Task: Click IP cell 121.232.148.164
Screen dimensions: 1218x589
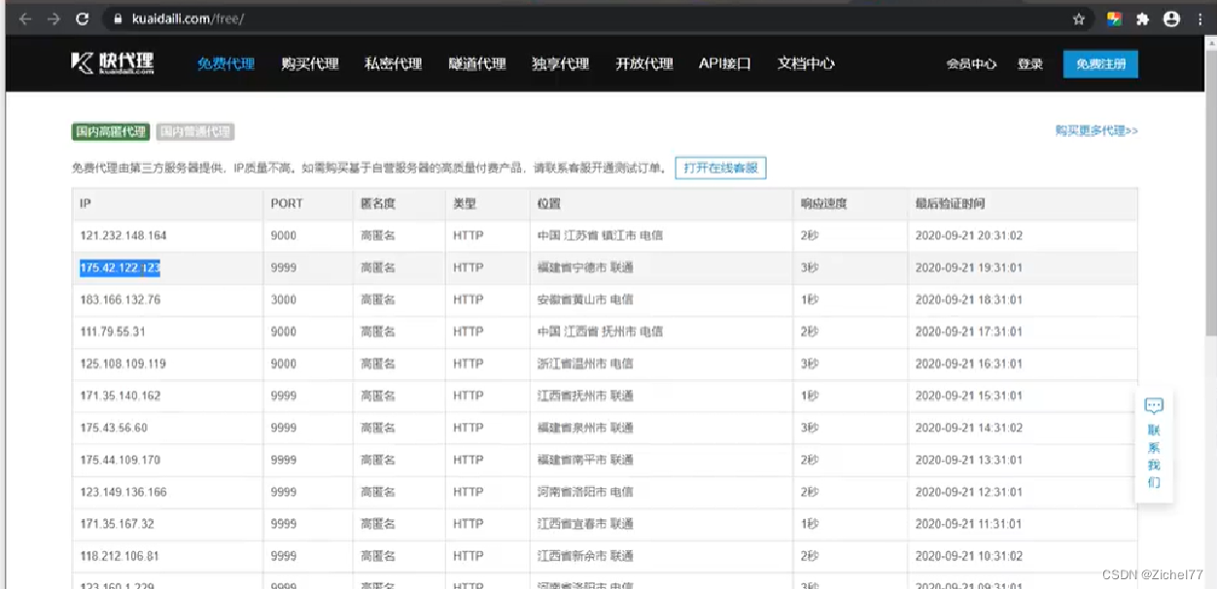Action: (x=123, y=236)
